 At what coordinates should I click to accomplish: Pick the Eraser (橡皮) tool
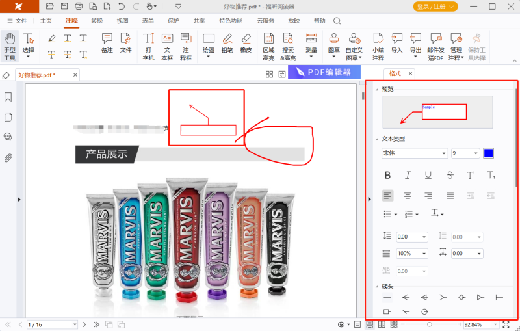pos(246,44)
